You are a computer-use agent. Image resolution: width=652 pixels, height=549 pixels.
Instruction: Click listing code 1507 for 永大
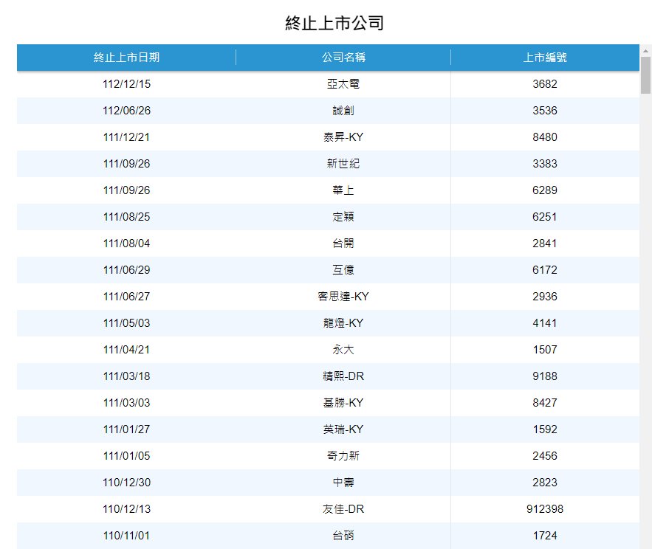tap(545, 350)
